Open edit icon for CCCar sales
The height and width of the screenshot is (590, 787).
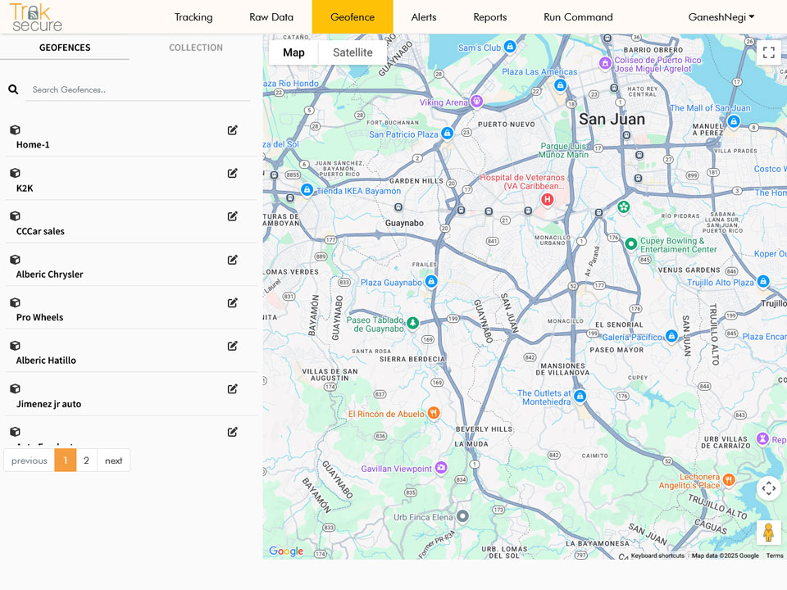click(233, 216)
